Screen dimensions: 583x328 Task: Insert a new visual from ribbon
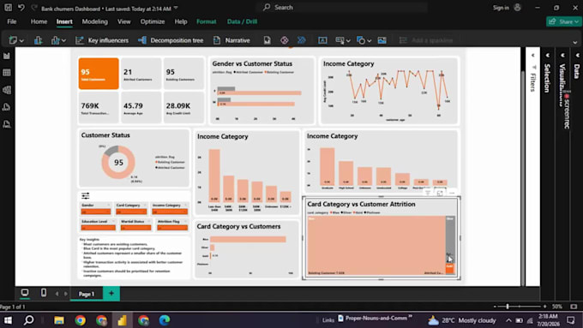[39, 40]
